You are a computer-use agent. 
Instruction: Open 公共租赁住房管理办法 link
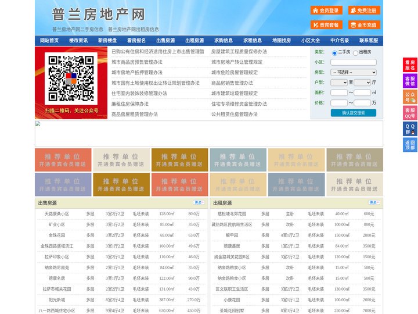click(235, 115)
